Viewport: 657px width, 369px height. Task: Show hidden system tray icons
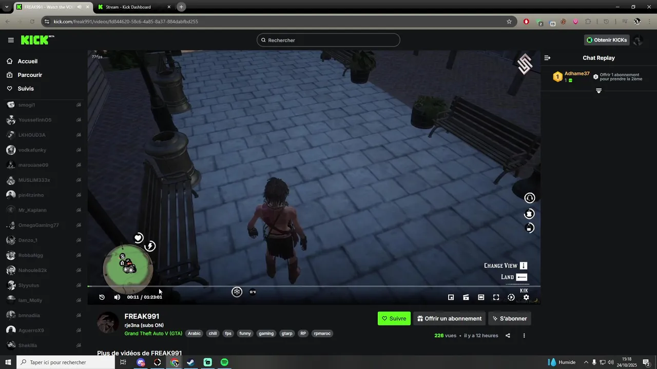coord(586,362)
